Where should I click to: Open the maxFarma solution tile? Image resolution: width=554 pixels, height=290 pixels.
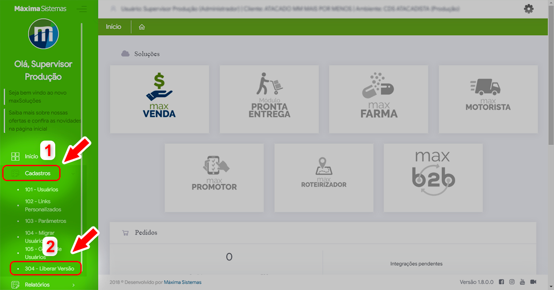pos(379,100)
